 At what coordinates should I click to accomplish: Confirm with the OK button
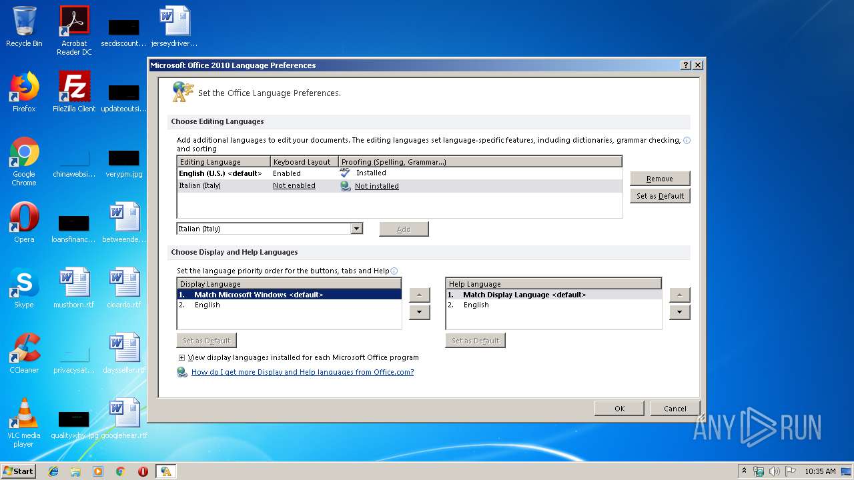click(619, 409)
